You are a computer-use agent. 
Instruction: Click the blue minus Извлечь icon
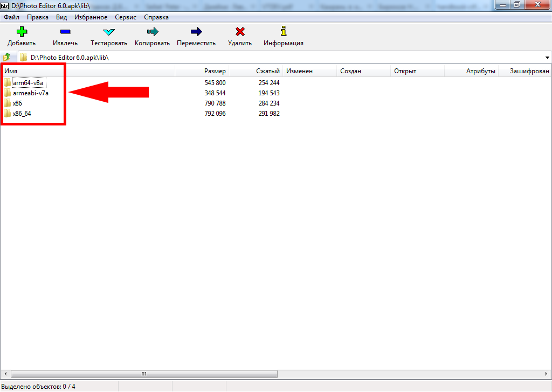pyautogui.click(x=65, y=32)
